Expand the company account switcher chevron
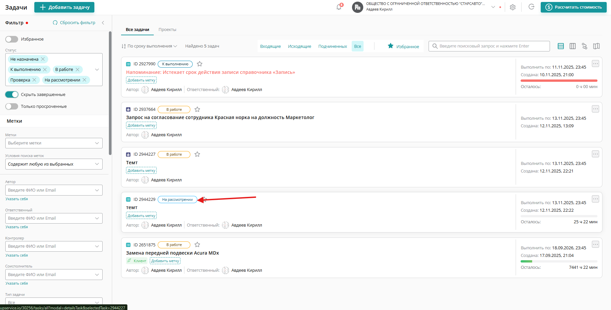The image size is (611, 310). tap(493, 7)
